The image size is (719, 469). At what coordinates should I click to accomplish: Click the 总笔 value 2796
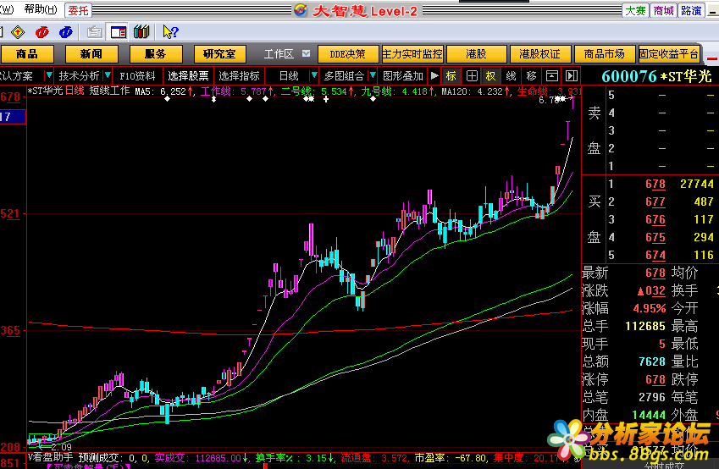tap(652, 397)
